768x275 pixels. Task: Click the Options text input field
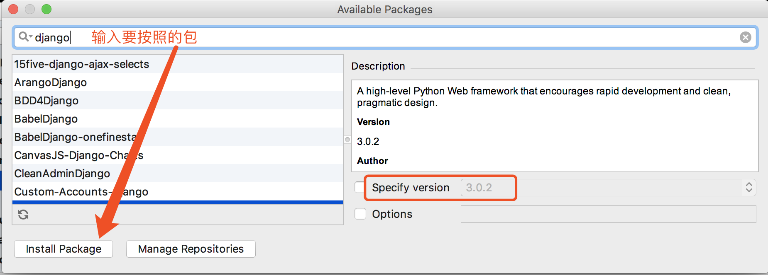coord(608,214)
